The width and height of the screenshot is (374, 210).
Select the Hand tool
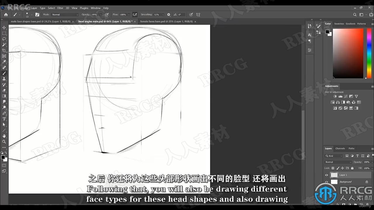(x=4, y=136)
